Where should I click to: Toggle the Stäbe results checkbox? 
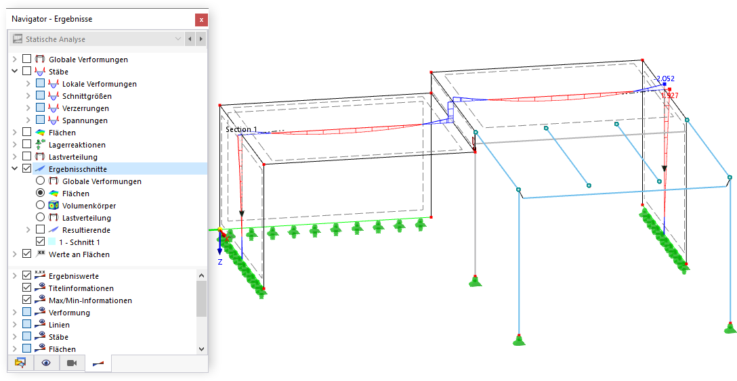click(27, 71)
